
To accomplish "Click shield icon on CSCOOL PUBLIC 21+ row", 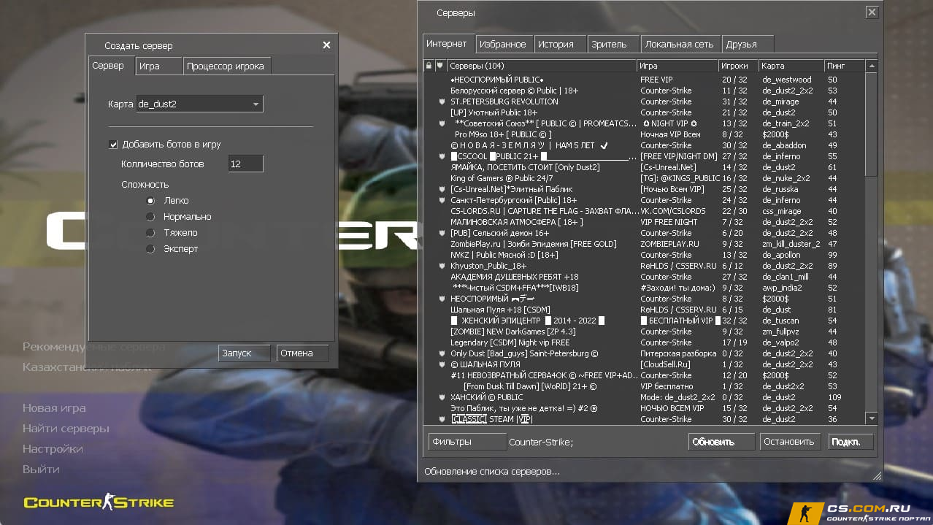I will pyautogui.click(x=442, y=156).
